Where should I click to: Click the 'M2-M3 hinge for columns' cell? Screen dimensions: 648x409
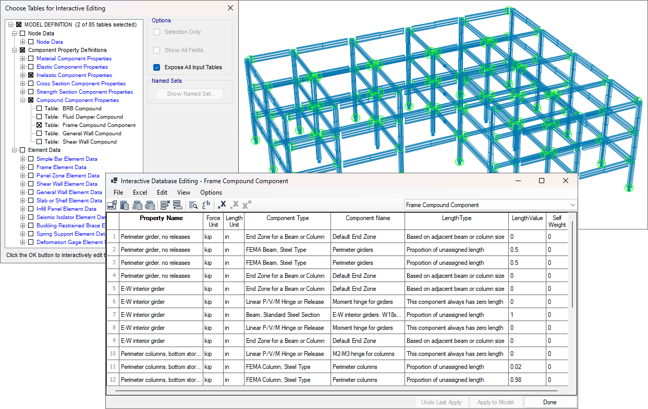[x=368, y=354]
